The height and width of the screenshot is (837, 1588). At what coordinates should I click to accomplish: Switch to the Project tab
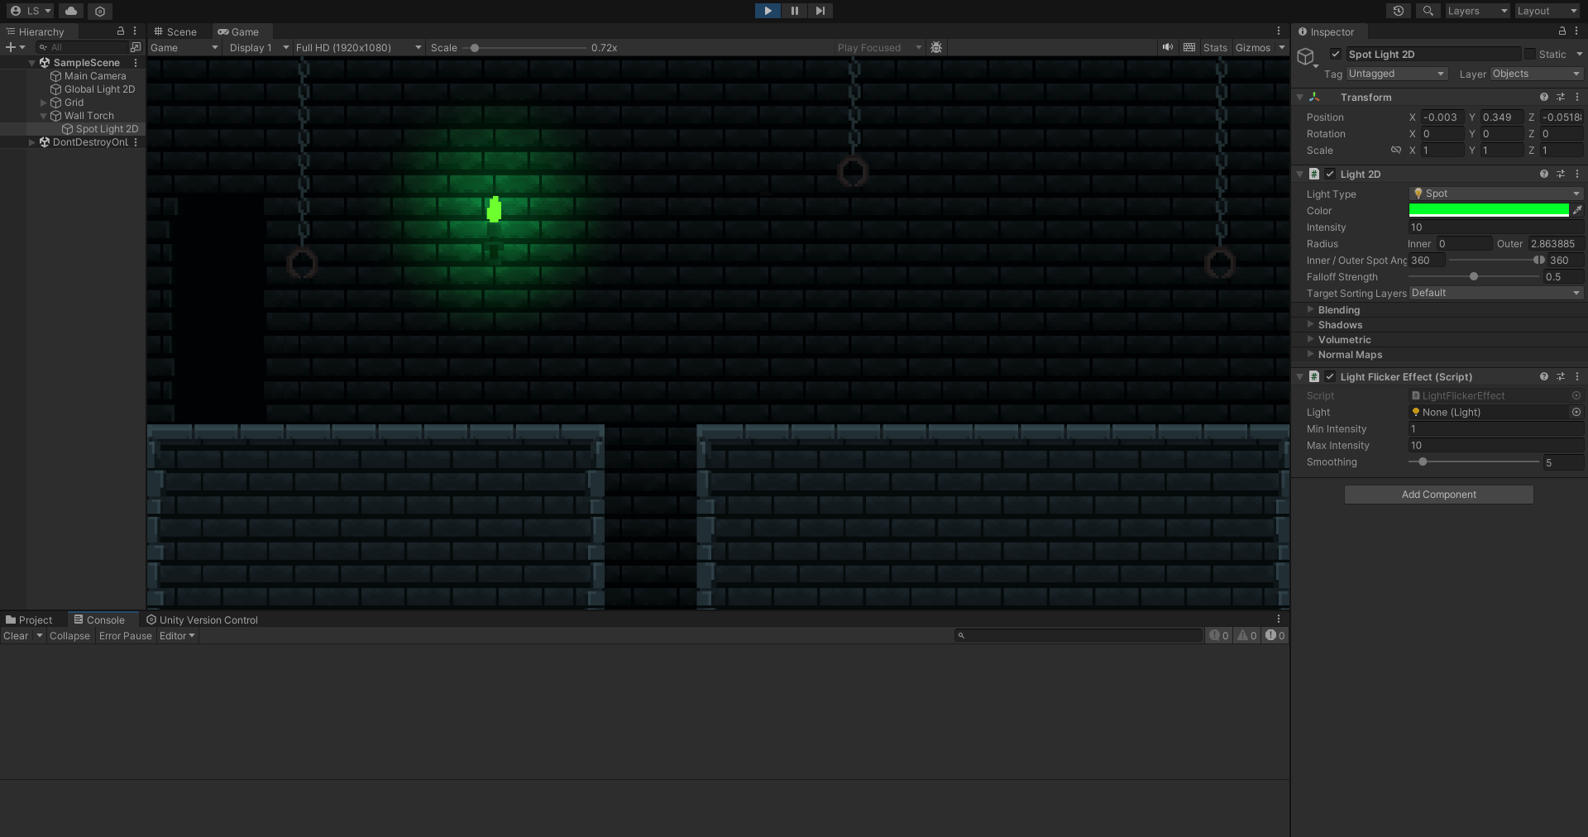[29, 619]
